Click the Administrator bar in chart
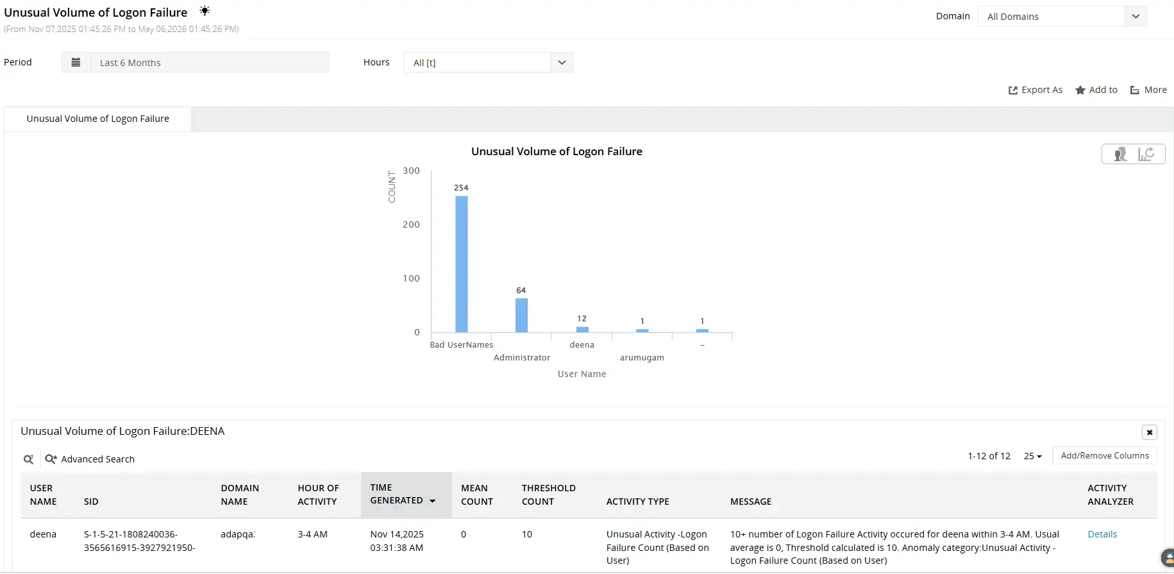This screenshot has width=1174, height=574. pyautogui.click(x=521, y=315)
